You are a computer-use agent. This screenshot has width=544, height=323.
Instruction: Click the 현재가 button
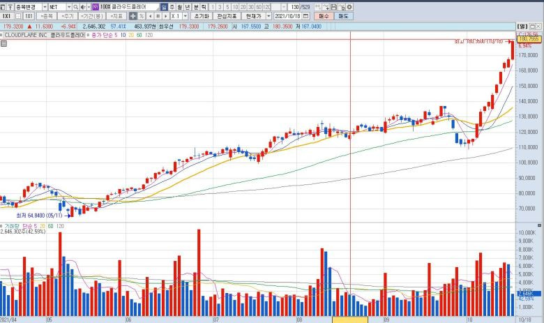(254, 16)
